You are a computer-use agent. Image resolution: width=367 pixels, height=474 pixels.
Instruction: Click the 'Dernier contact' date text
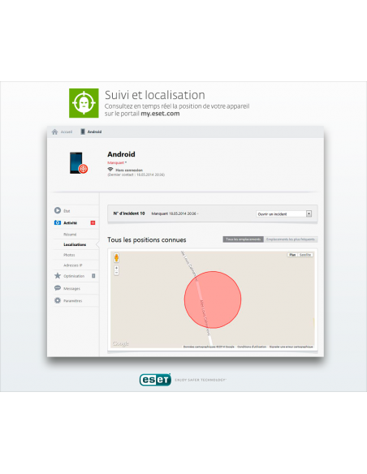point(136,175)
